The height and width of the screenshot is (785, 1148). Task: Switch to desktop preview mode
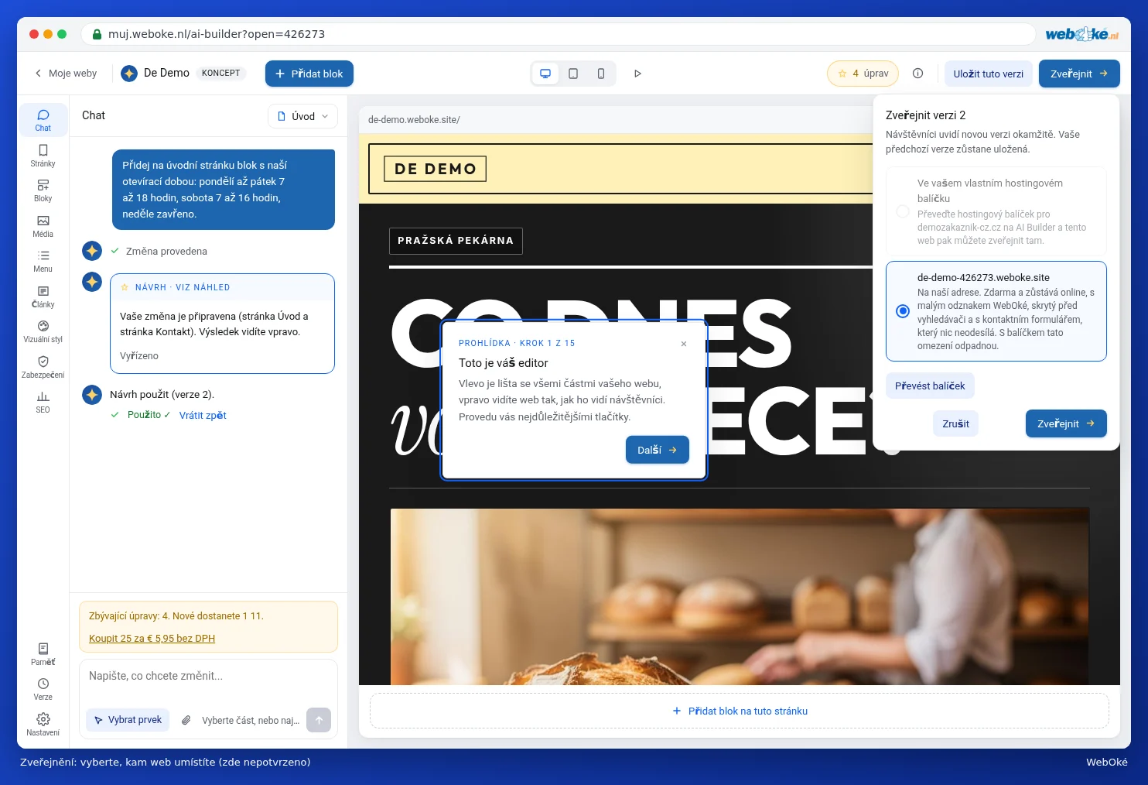point(545,74)
